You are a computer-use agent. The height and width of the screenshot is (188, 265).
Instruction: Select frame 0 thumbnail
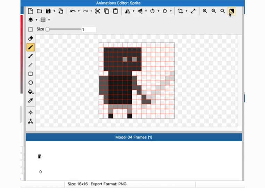pyautogui.click(x=40, y=157)
